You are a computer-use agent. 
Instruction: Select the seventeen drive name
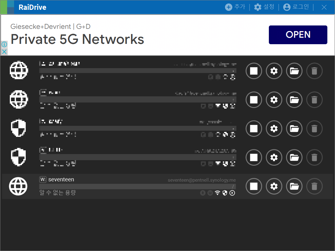(61, 180)
